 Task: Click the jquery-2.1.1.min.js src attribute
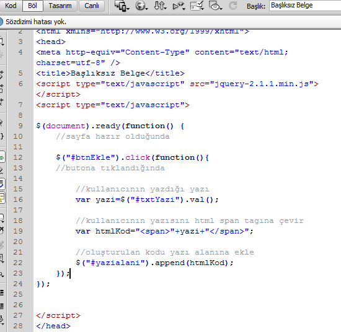click(x=251, y=84)
